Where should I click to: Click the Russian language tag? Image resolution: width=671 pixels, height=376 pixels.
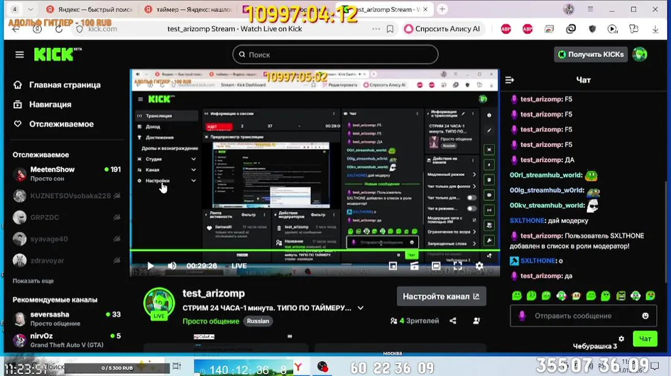pos(258,321)
